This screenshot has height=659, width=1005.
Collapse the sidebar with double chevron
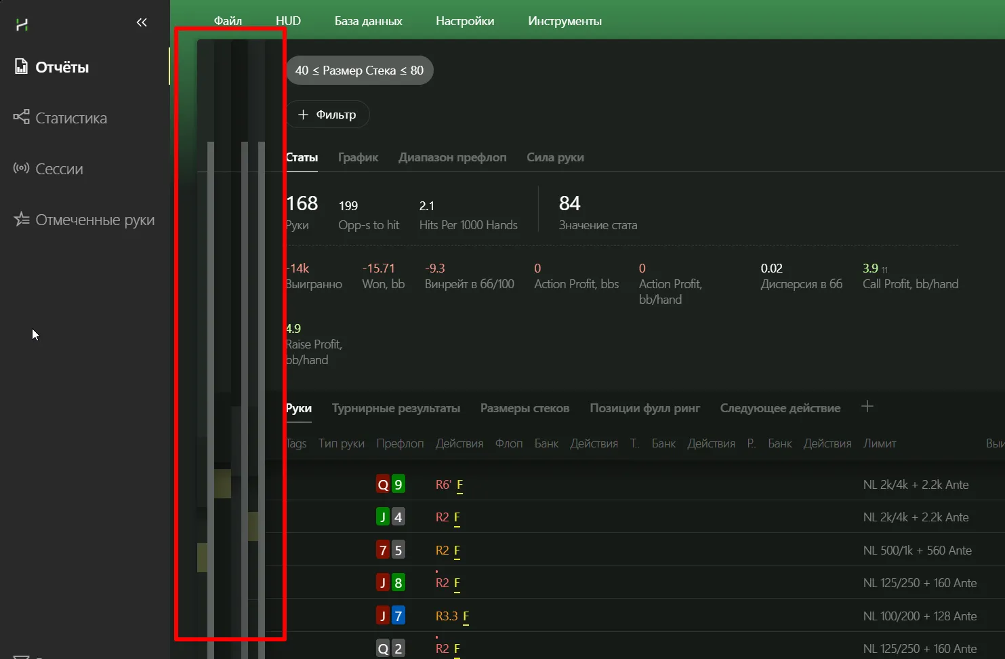click(x=142, y=22)
